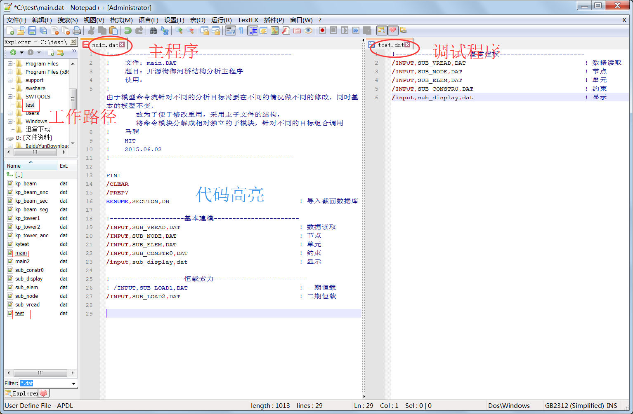Viewport: 633px width, 414px height.
Task: Expand the support folder node
Action: pyautogui.click(x=10, y=80)
